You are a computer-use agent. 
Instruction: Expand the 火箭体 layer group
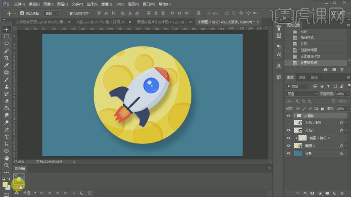(x=294, y=116)
